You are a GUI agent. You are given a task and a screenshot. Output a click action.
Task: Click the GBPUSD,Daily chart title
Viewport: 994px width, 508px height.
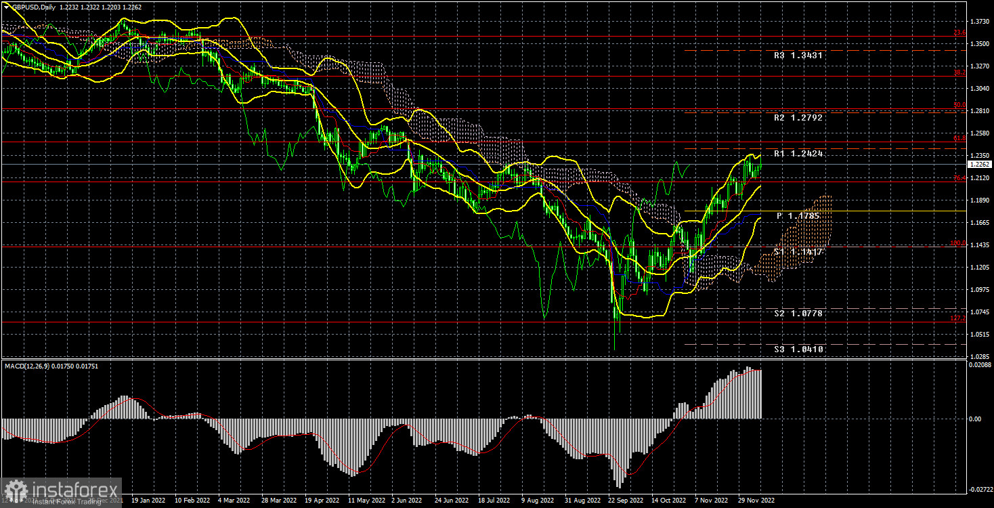pyautogui.click(x=33, y=6)
